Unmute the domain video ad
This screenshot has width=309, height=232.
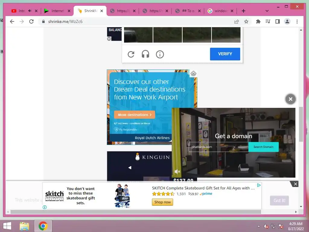pos(177,172)
